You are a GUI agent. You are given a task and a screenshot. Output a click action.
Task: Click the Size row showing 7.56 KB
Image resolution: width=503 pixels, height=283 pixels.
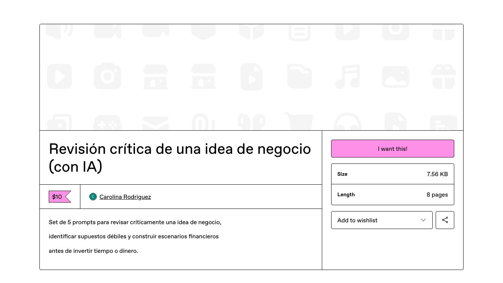click(393, 174)
